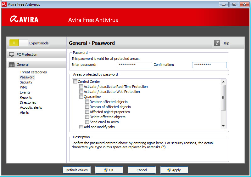The height and width of the screenshot is (177, 251).
Task: Check Delete affected objects
Action: point(87,117)
